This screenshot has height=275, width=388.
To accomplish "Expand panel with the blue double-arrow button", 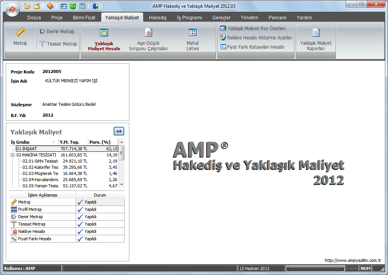I will tap(119, 131).
